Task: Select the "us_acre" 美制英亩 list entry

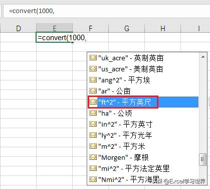Action: coord(143,69)
